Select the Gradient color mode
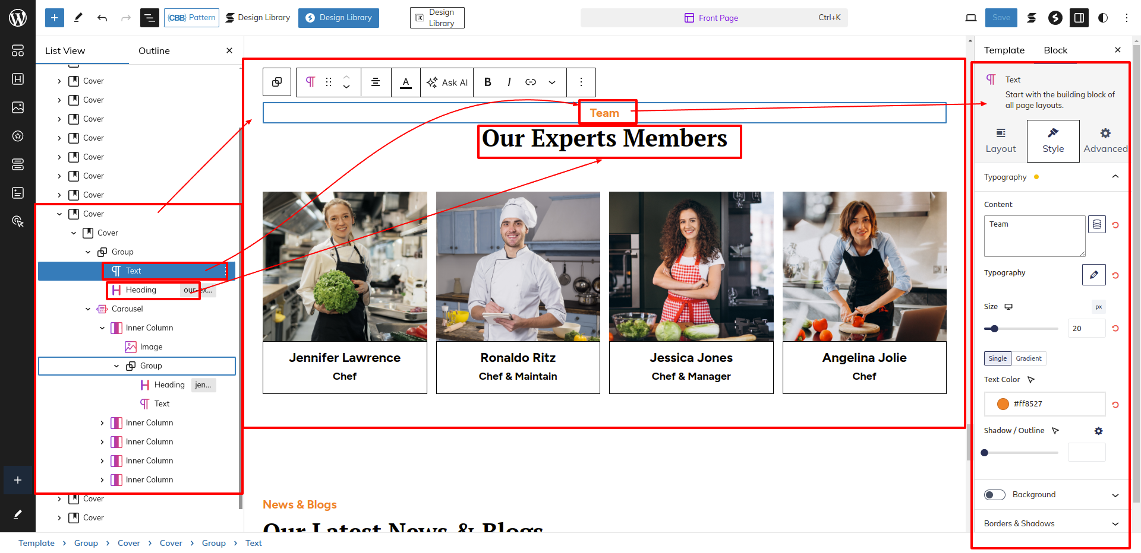 pyautogui.click(x=1028, y=358)
